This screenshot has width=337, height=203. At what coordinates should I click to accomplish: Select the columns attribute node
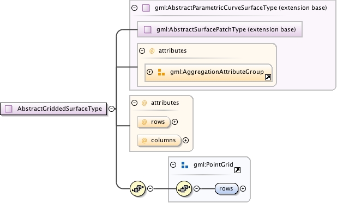point(159,141)
